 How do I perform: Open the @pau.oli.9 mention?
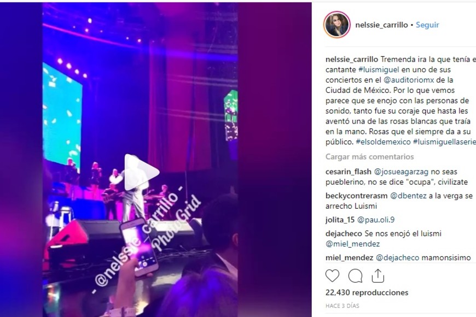click(376, 220)
